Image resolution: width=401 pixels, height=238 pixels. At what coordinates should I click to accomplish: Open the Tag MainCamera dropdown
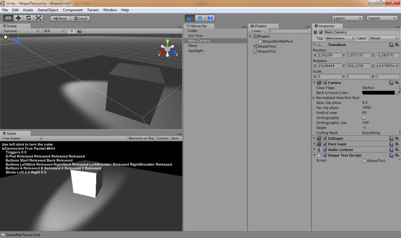340,38
